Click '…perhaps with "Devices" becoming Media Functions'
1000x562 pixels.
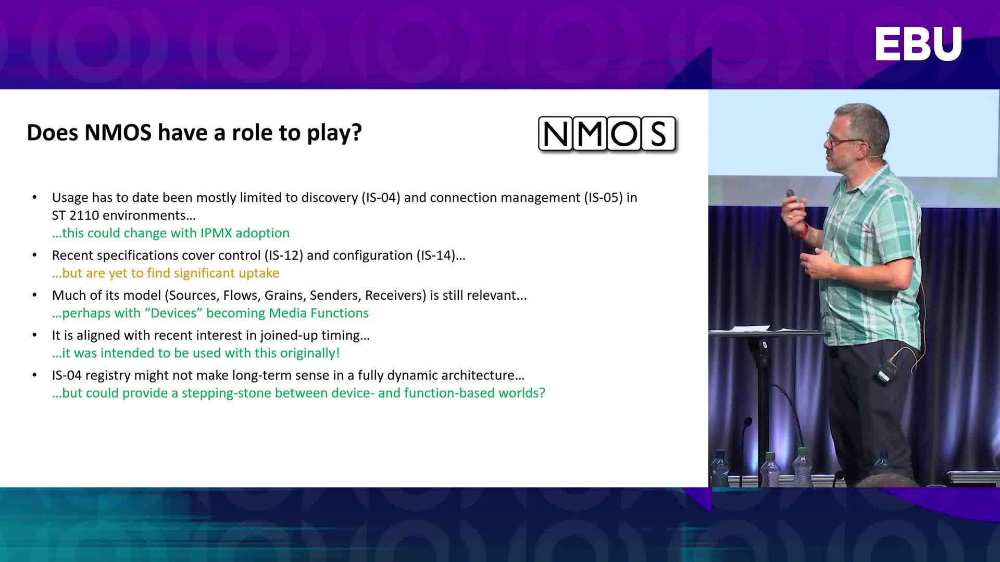(x=210, y=313)
